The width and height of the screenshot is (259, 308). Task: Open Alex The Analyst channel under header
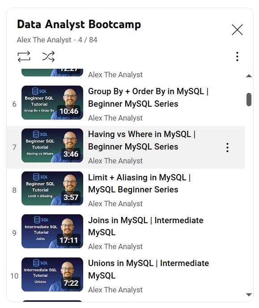click(x=44, y=40)
